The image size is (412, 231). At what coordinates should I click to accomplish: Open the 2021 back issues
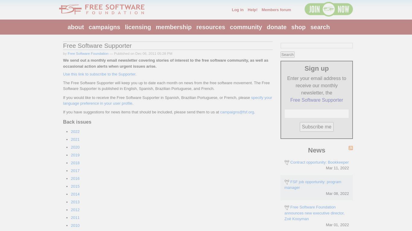coord(75,140)
